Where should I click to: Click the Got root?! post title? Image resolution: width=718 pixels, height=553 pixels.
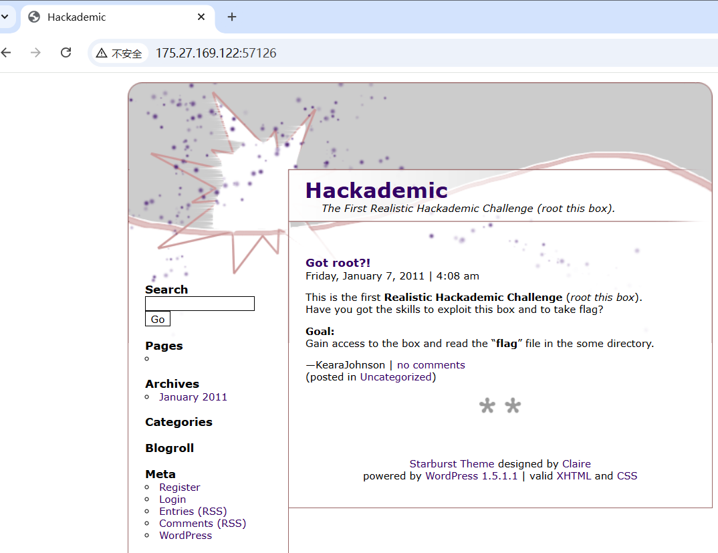[x=338, y=263]
